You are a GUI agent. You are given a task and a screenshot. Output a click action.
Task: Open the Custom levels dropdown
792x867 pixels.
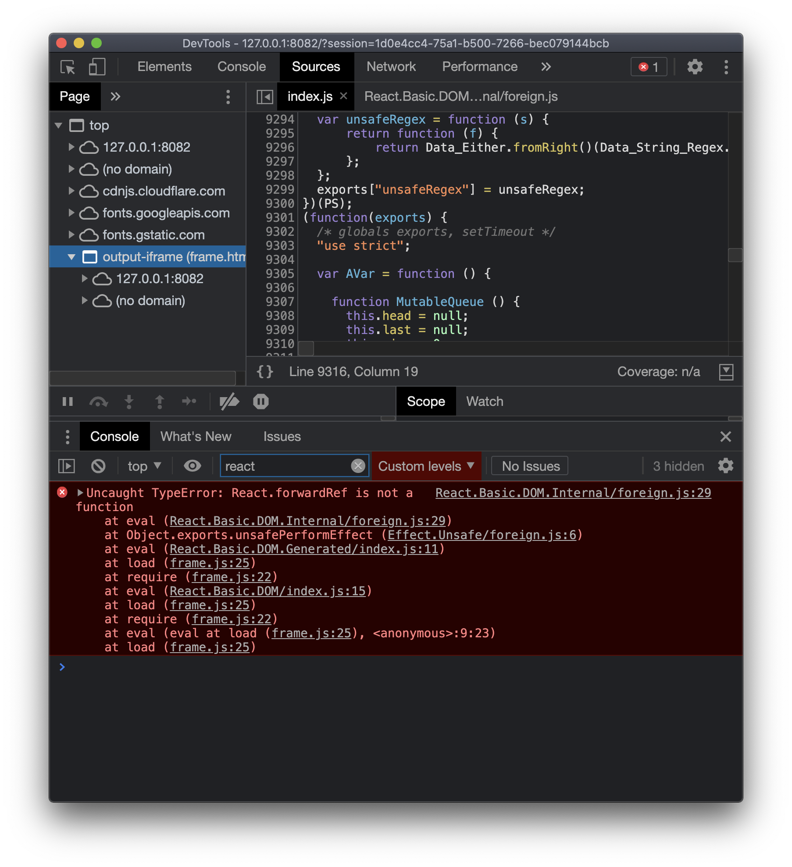click(426, 466)
